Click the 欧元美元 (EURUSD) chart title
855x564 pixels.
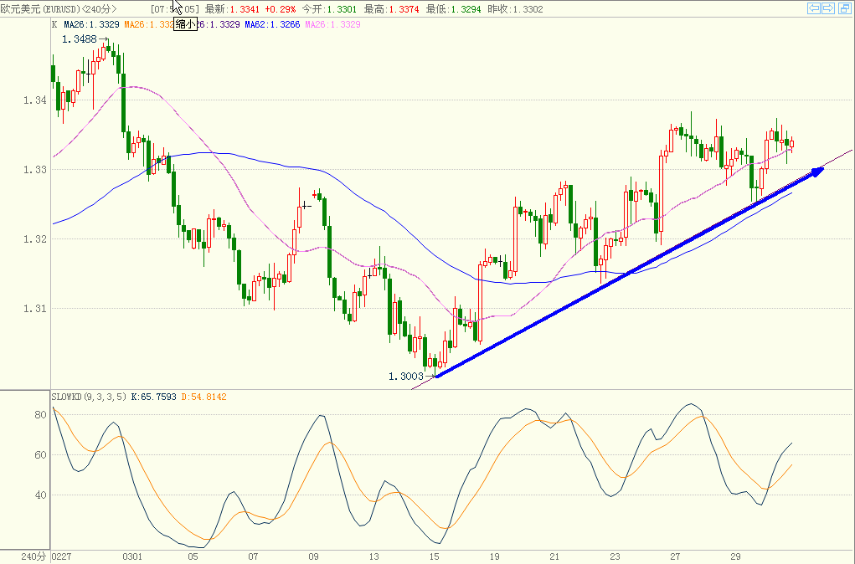(x=59, y=9)
